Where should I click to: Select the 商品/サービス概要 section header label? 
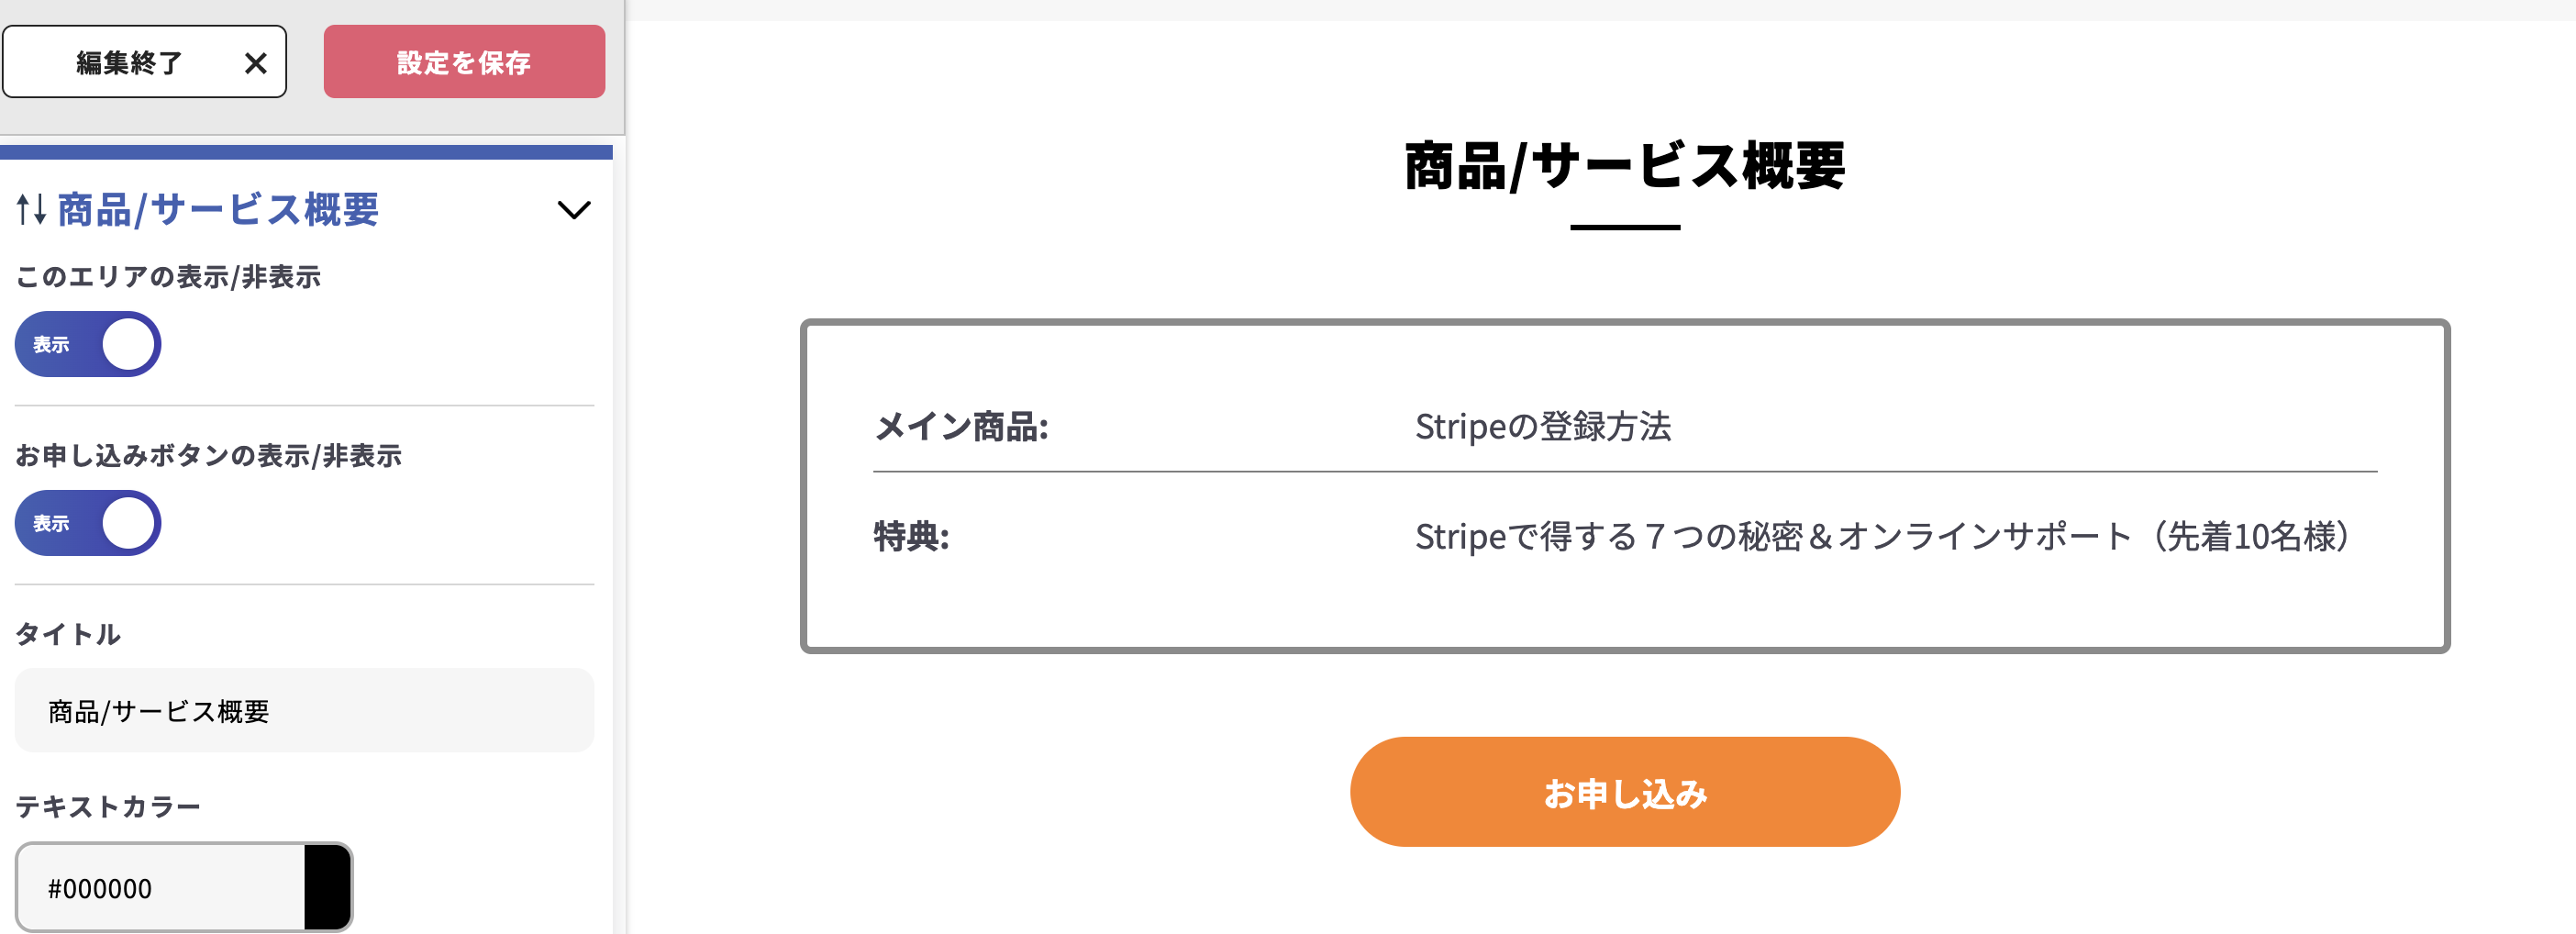coord(218,210)
